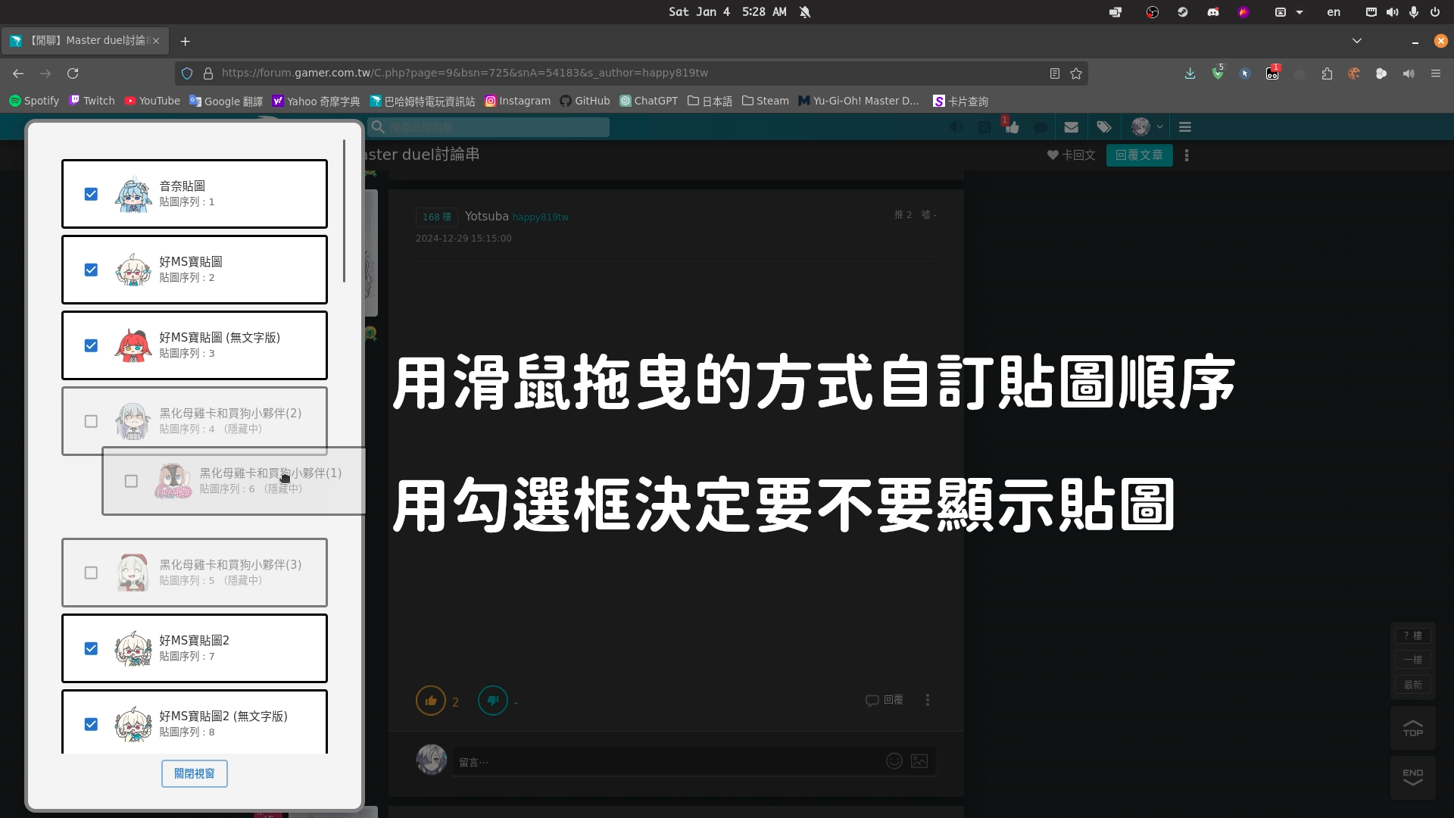Screen dimensions: 1454x818
Task: Open the mail inbox icon in forum header
Action: point(1071,127)
